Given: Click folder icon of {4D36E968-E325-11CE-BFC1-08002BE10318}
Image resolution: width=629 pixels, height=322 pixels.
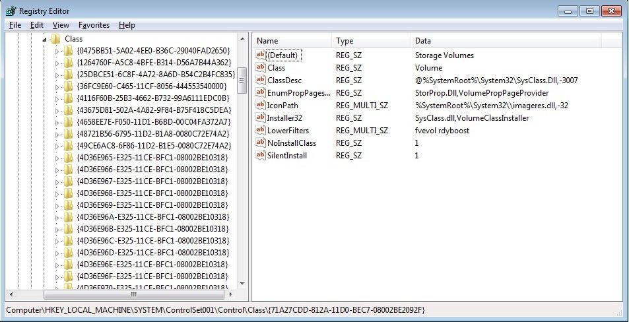Looking at the screenshot, I should click(x=68, y=193).
